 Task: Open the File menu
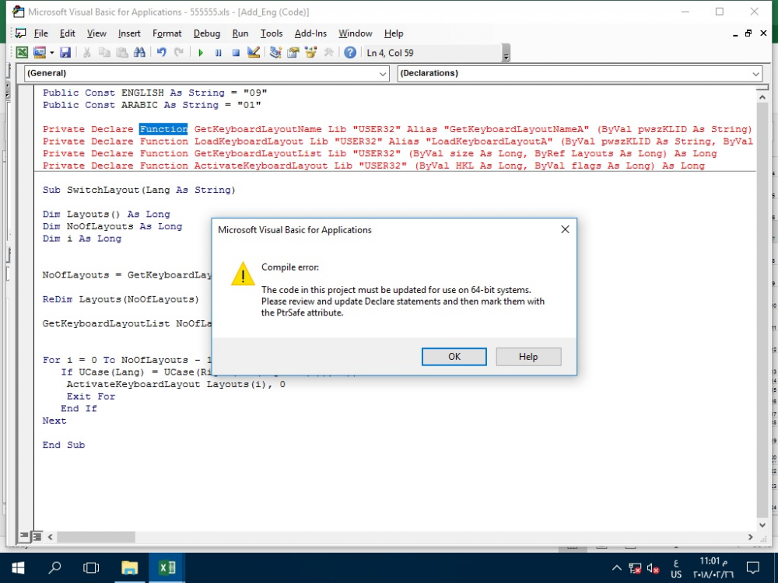(40, 33)
